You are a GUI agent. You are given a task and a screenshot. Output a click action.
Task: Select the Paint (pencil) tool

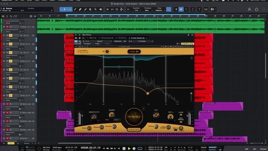[85, 9]
